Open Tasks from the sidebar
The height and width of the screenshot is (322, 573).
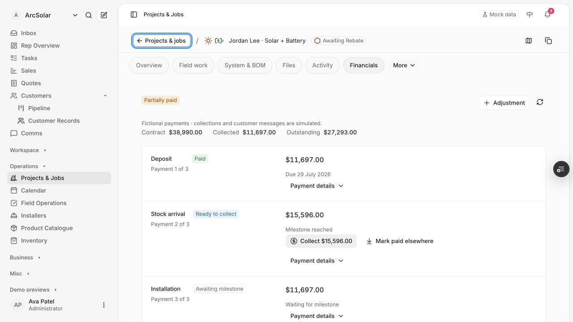click(59, 58)
